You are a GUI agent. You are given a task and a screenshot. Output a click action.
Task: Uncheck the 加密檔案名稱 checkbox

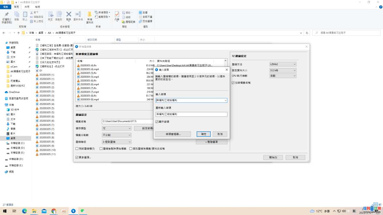pos(233,83)
